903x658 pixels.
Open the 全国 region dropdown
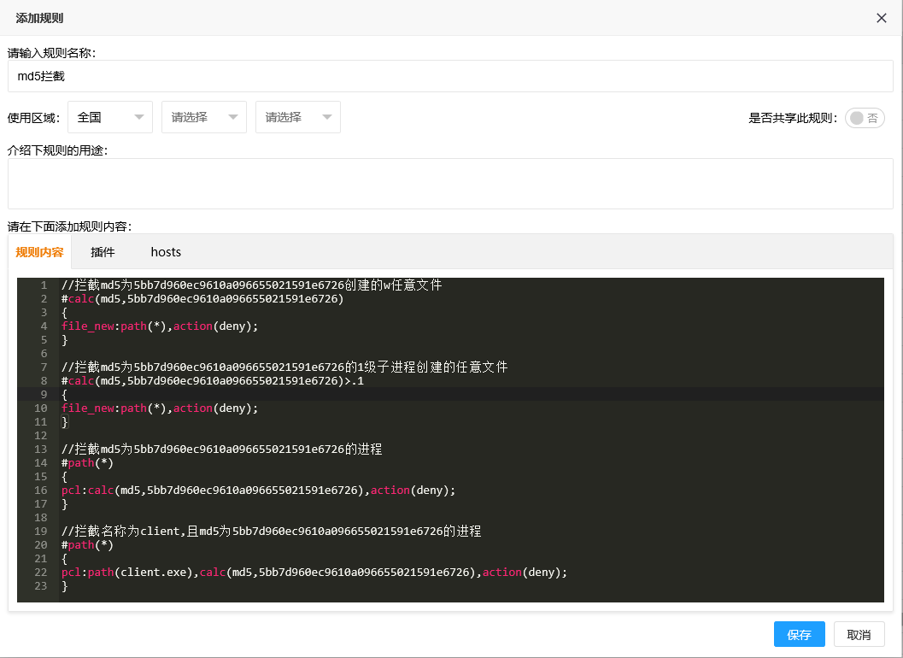click(x=110, y=117)
